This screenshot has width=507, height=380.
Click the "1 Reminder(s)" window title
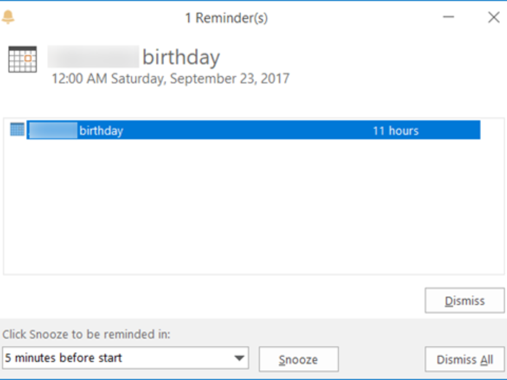226,18
